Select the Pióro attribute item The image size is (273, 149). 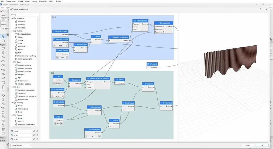pyautogui.click(x=20, y=106)
